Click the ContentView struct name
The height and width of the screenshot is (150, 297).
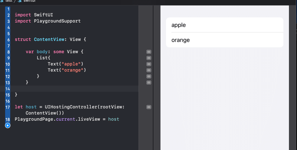click(49, 40)
